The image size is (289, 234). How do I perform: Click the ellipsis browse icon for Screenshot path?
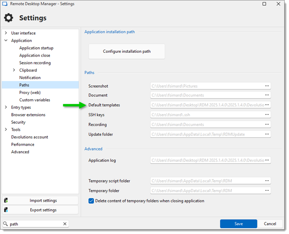(267, 86)
